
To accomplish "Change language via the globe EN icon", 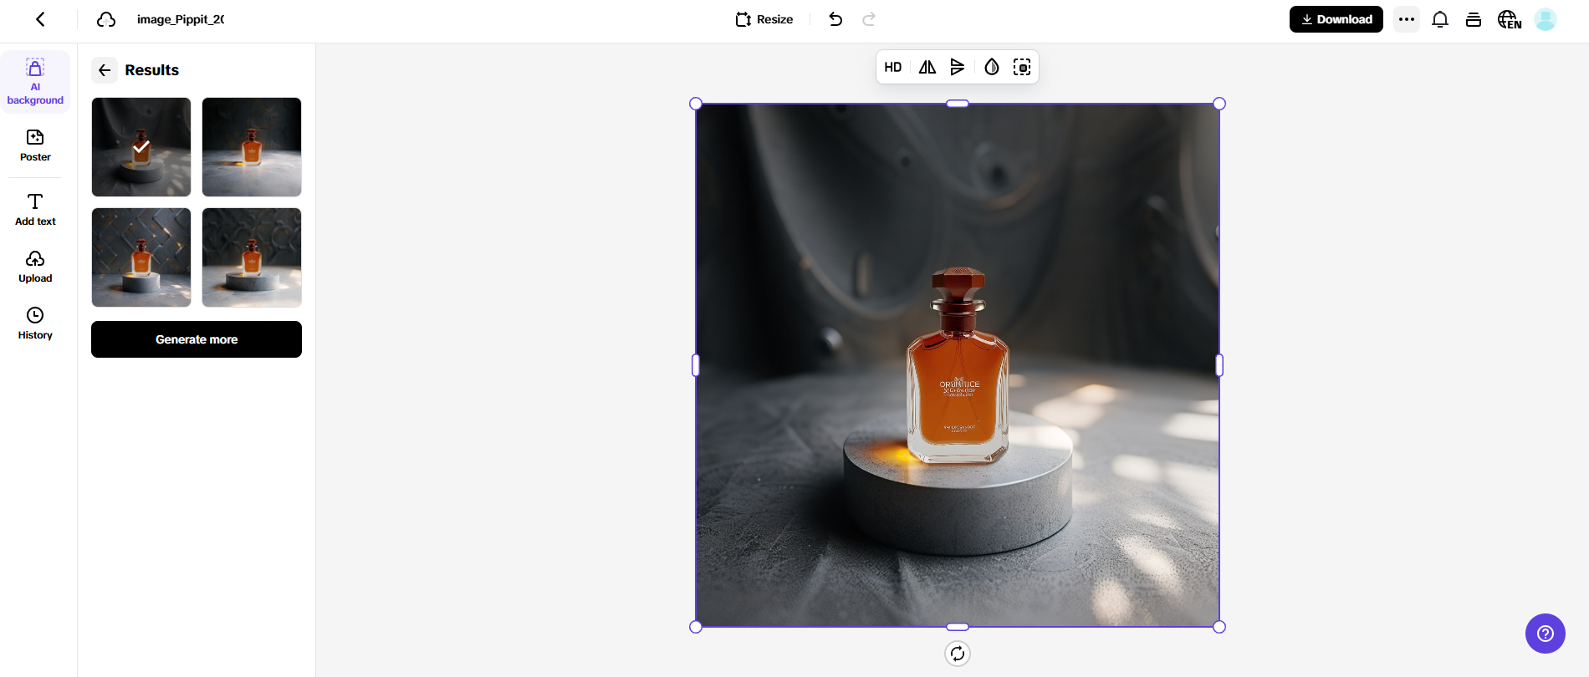I will (1510, 19).
